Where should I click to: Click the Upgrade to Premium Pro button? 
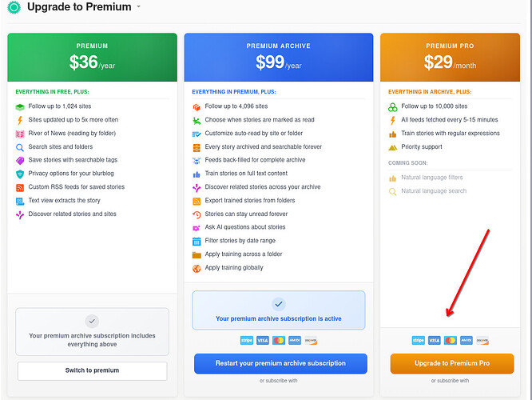pos(451,363)
